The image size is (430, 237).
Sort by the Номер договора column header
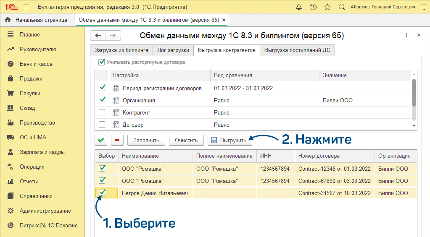[x=335, y=156]
